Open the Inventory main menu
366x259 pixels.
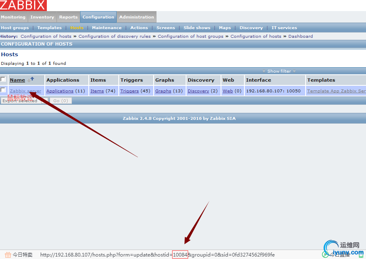42,17
